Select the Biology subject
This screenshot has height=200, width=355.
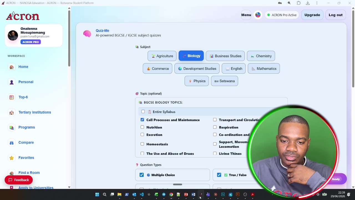[191, 56]
